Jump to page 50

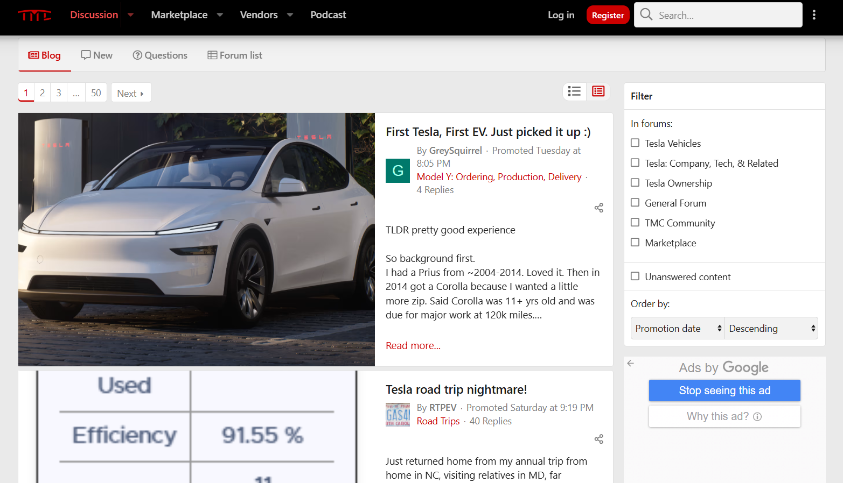[x=96, y=93]
